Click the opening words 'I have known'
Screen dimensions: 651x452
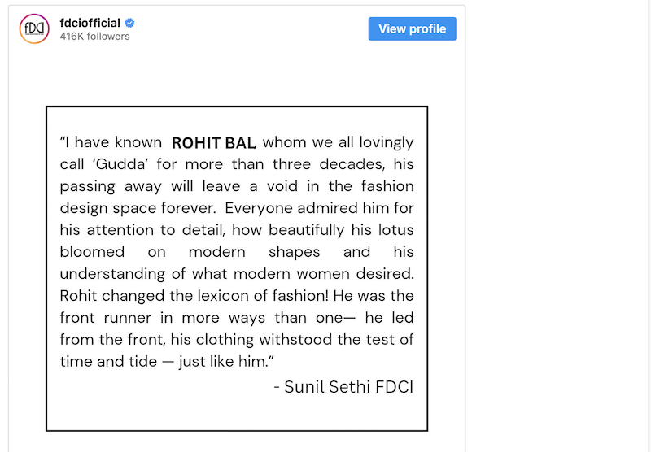pos(111,143)
